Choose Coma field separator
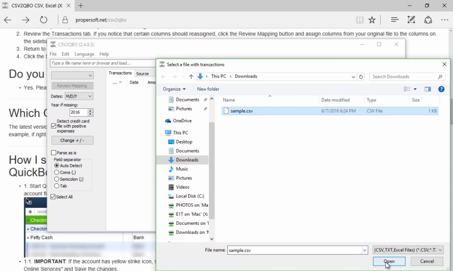Image resolution: width=453 pixels, height=271 pixels. tap(57, 172)
